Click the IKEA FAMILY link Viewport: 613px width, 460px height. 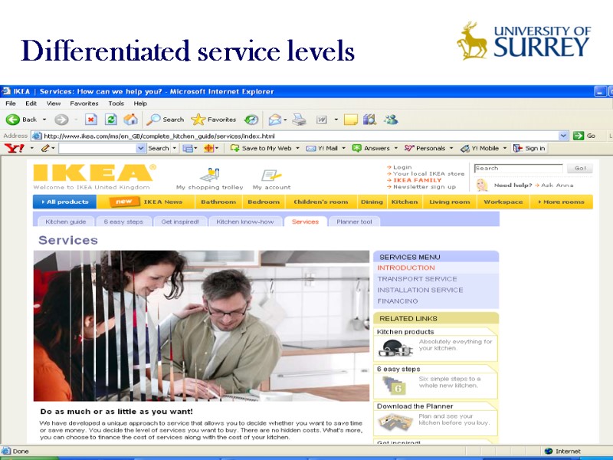[417, 180]
